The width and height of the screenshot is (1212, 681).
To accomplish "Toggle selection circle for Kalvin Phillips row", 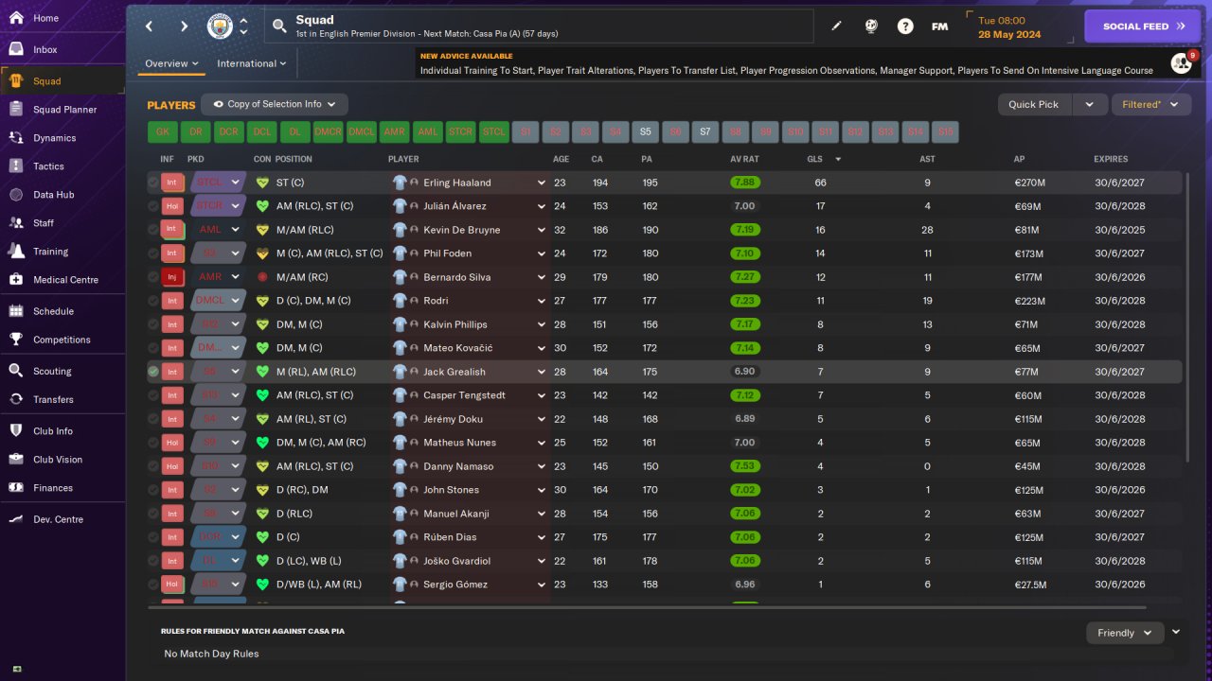I will [x=153, y=324].
